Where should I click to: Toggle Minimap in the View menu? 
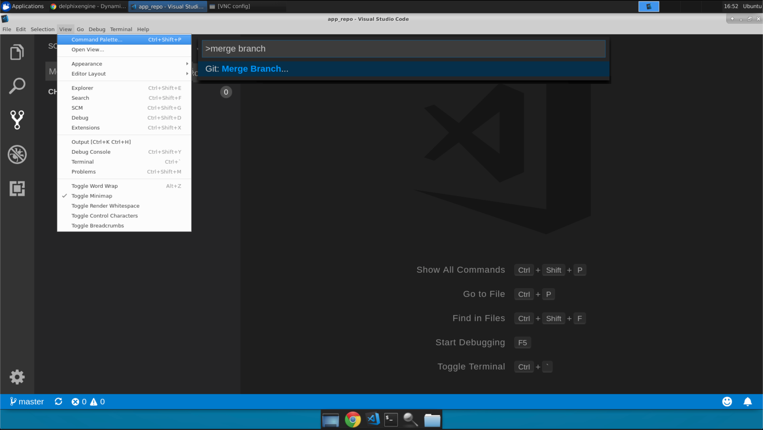click(92, 196)
